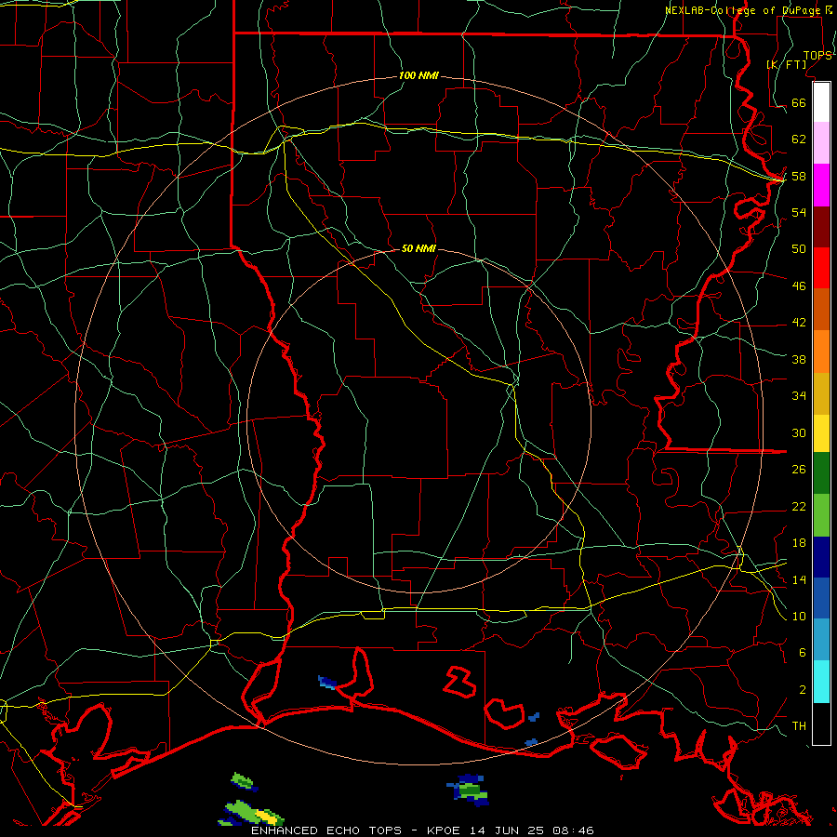Click the 'KPOE' radar site identifier
This screenshot has width=837, height=837.
click(x=445, y=830)
